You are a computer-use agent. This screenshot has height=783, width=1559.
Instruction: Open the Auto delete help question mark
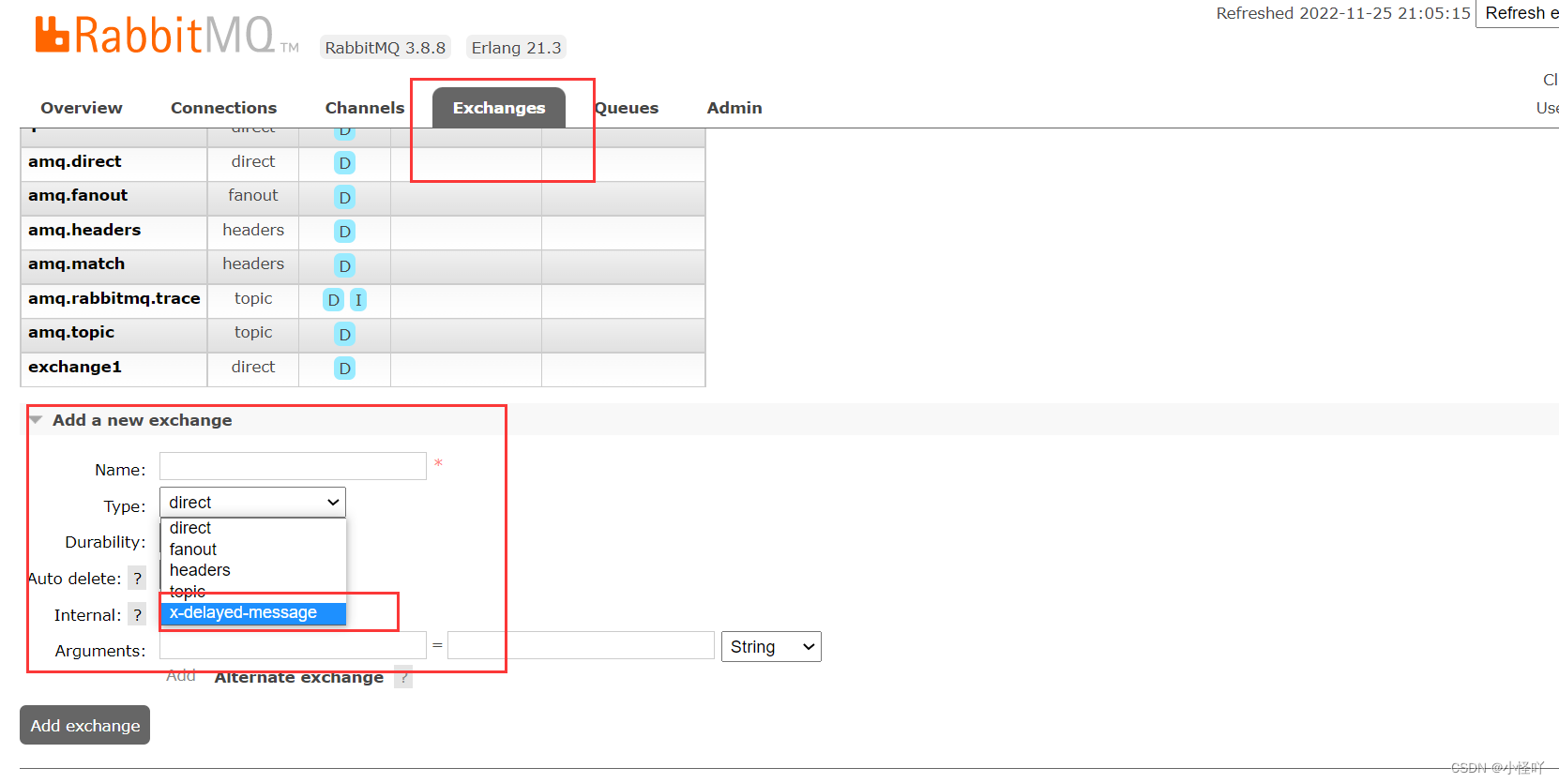(x=138, y=579)
